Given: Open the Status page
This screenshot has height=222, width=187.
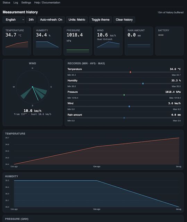Looking at the screenshot, I should click(x=6, y=2).
